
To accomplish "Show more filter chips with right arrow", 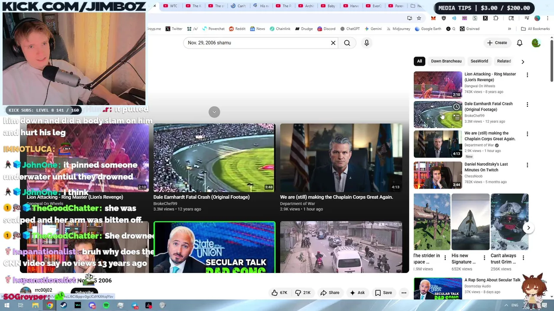I will pos(523,62).
